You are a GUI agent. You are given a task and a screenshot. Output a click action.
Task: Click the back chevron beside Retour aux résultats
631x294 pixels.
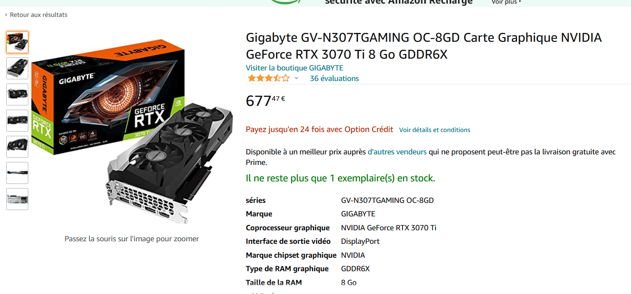coord(6,15)
